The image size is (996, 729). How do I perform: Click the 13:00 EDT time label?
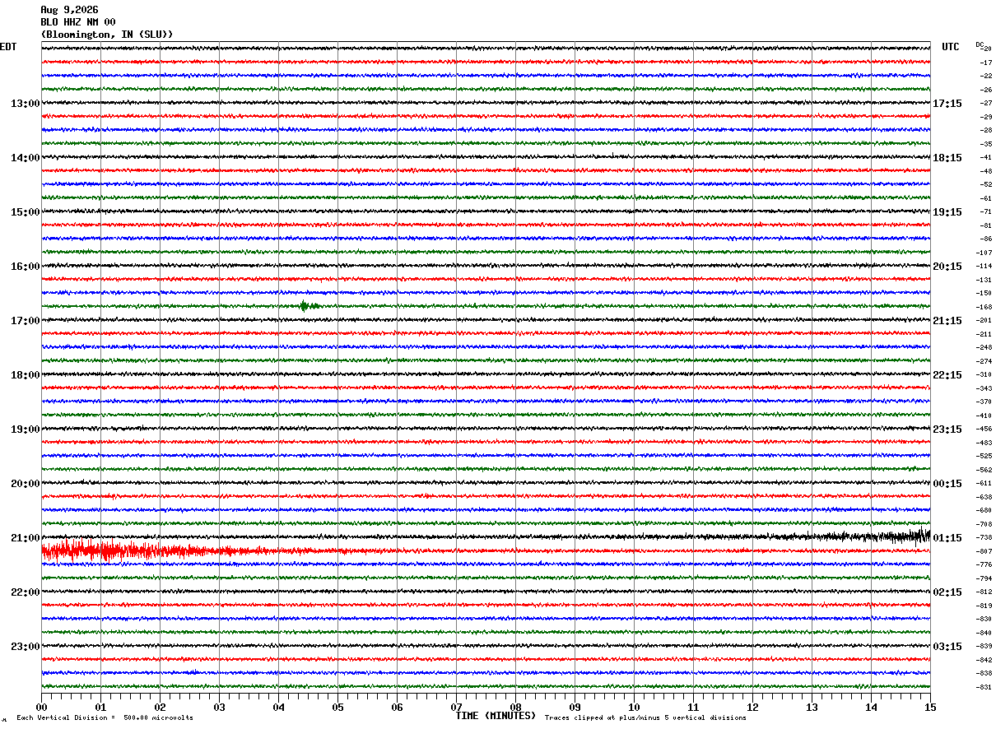click(x=25, y=104)
